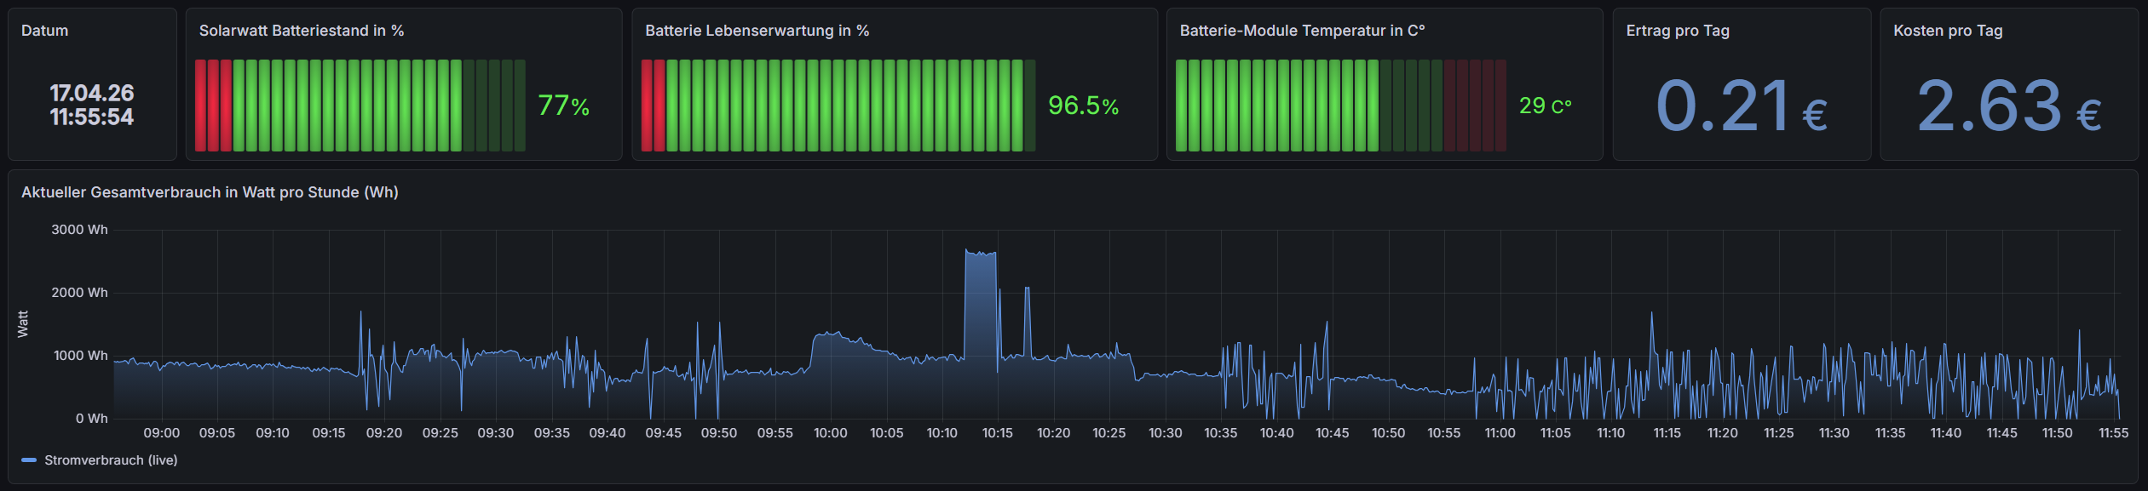Open the Solarwatt Batteriestand panel title menu
2148x491 pixels.
pos(301,31)
